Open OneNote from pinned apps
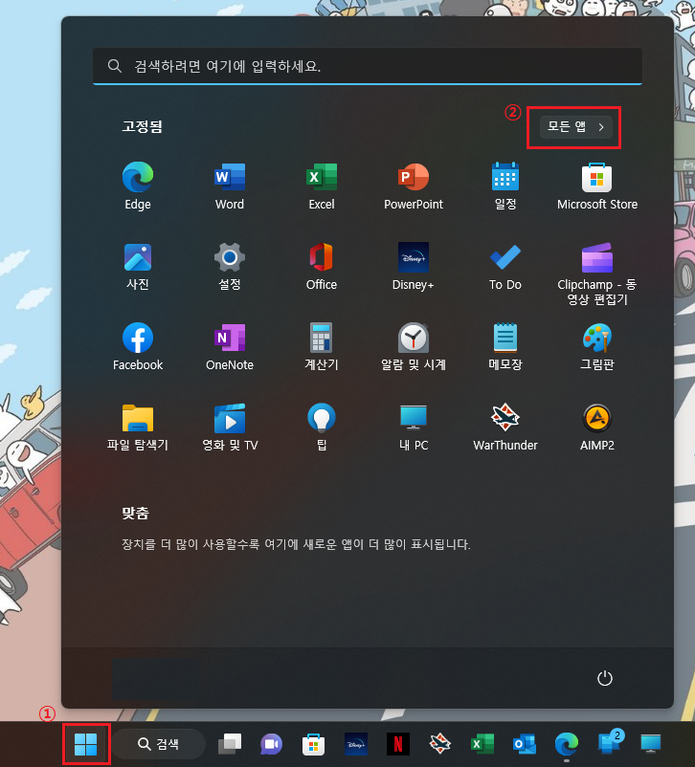695x767 pixels. 229,347
